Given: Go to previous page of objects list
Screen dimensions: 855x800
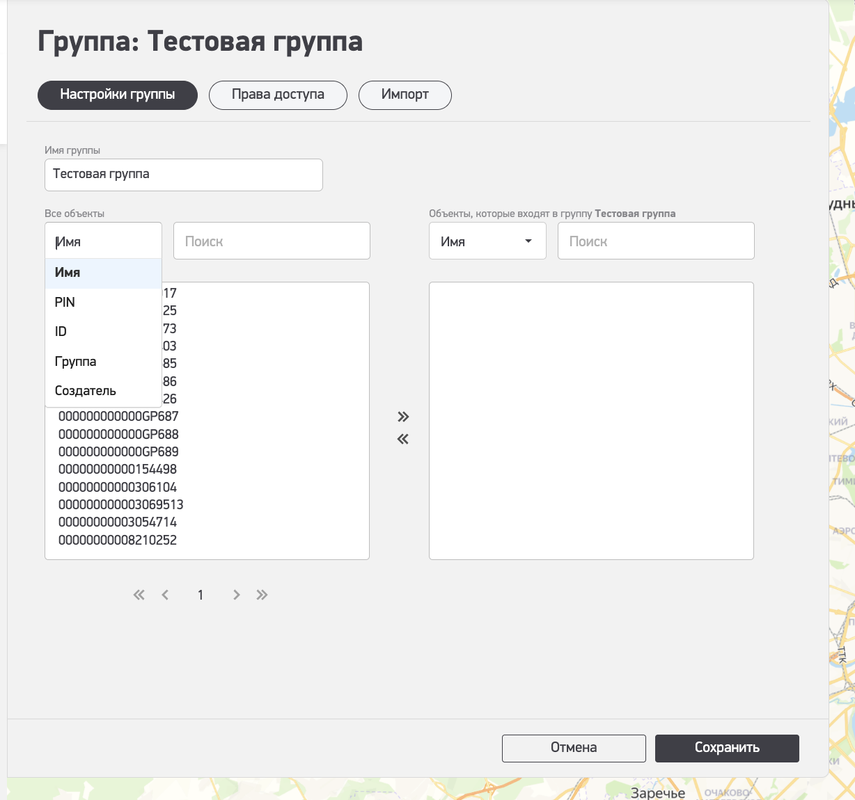Looking at the screenshot, I should point(165,595).
